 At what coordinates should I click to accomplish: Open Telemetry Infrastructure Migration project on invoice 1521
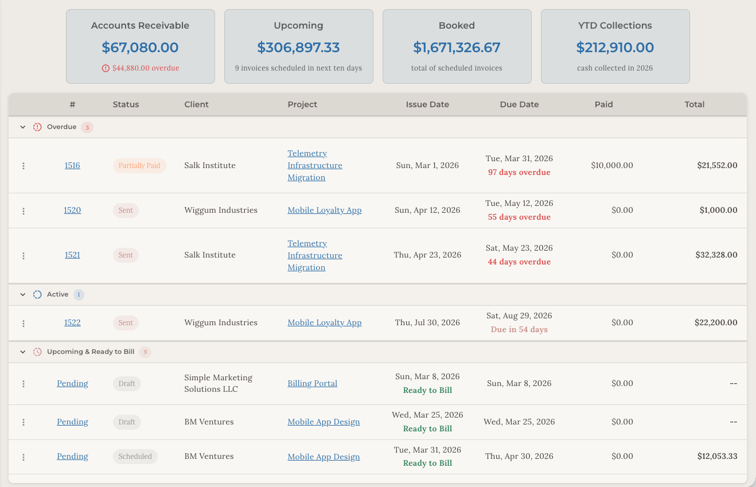(x=315, y=255)
